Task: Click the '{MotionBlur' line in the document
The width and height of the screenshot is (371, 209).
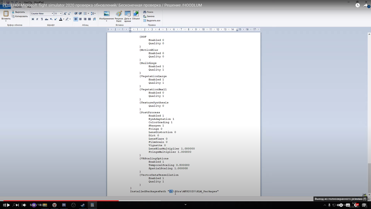Action: 149,50
